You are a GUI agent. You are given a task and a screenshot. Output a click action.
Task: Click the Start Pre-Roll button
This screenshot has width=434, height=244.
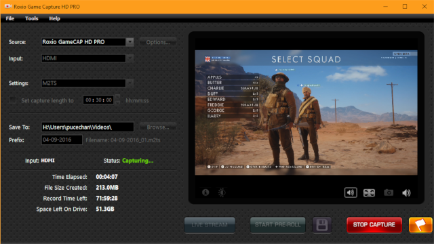pos(277,224)
